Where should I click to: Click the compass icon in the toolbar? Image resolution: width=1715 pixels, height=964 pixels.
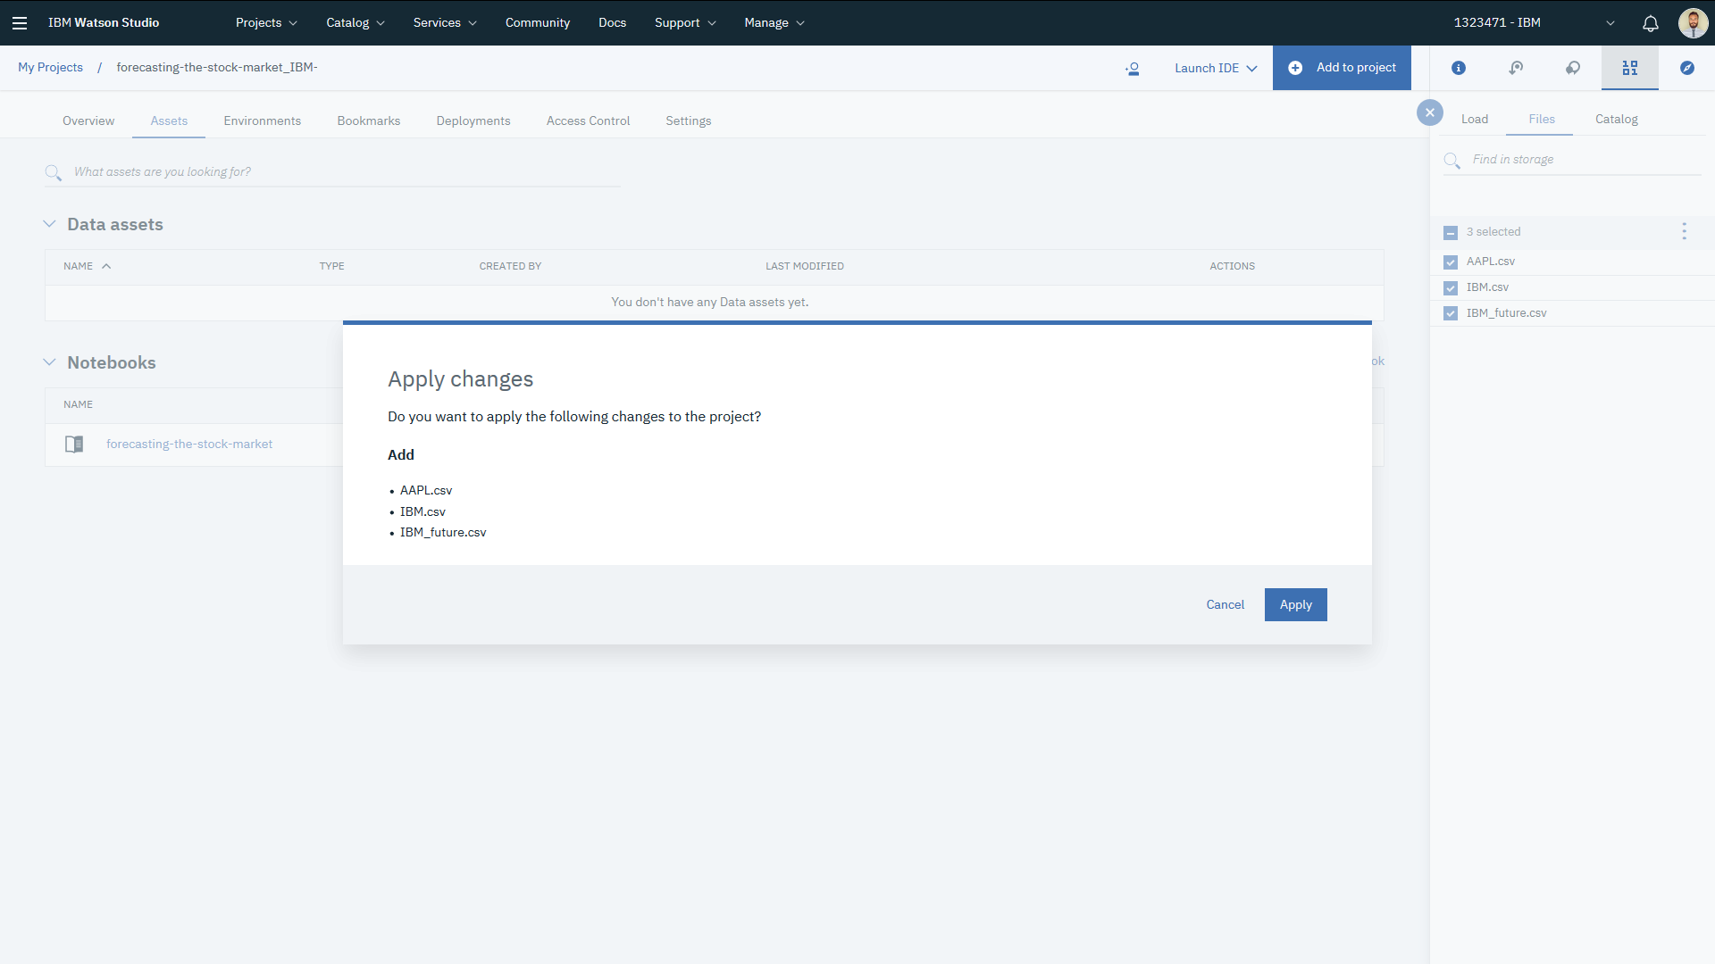pos(1687,68)
